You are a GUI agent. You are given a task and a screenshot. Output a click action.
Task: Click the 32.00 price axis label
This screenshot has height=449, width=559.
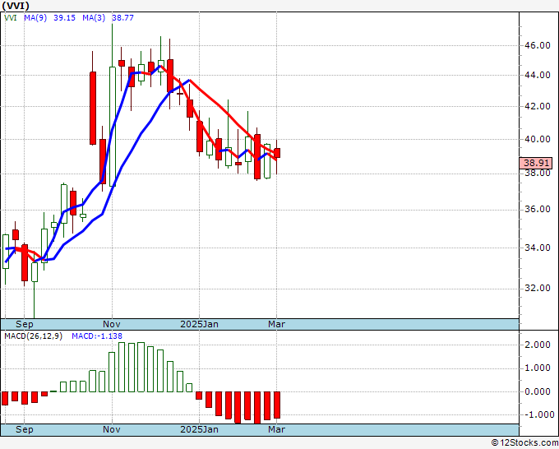(x=538, y=288)
